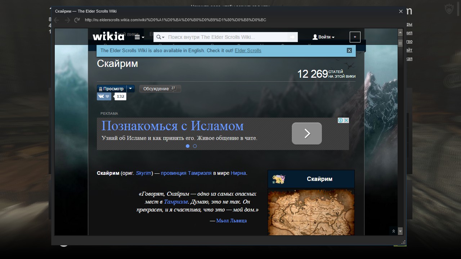Click the Скайрим article heading

117,64
